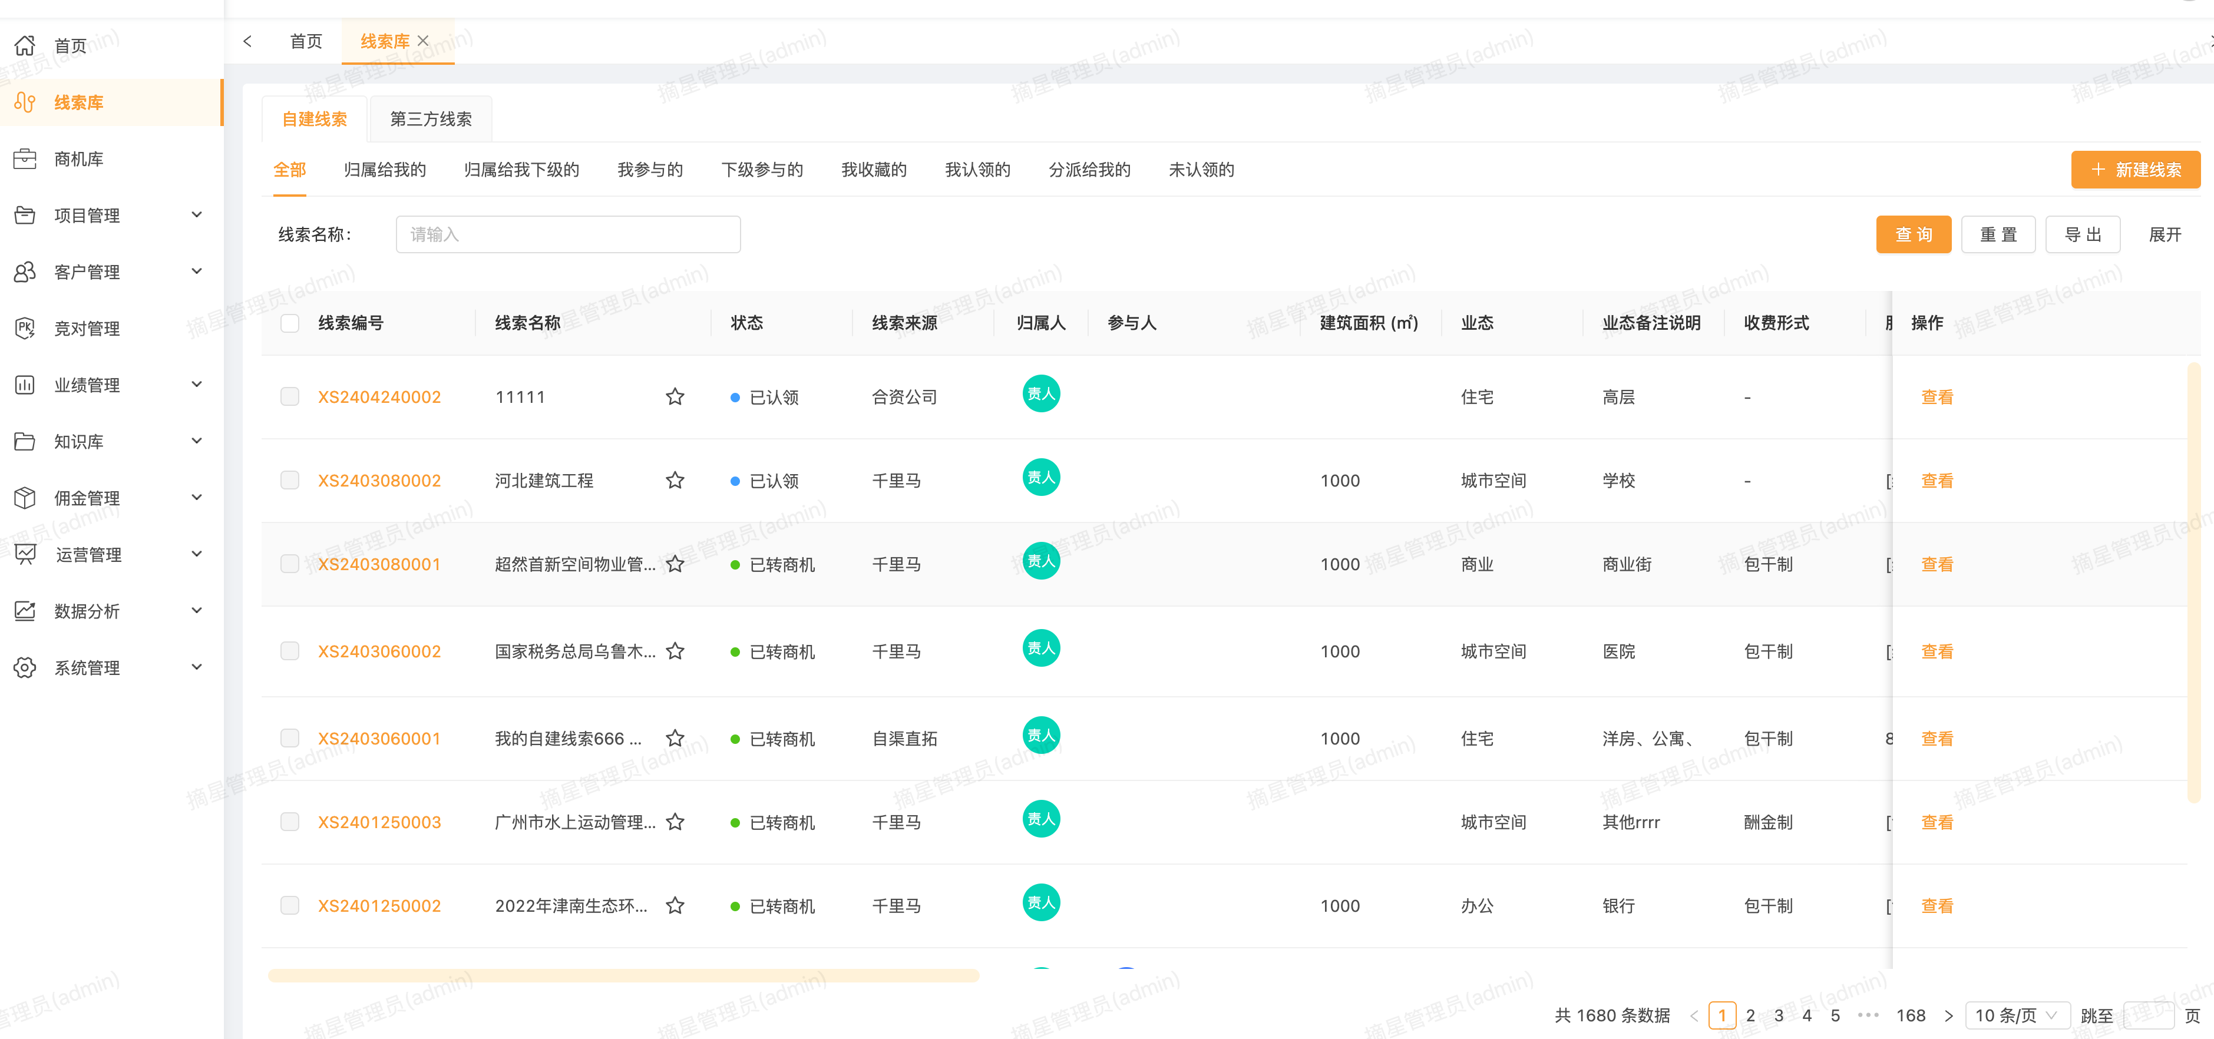Click the 运营管理 presentation icon
Viewport: 2214px width, 1039px height.
(25, 554)
